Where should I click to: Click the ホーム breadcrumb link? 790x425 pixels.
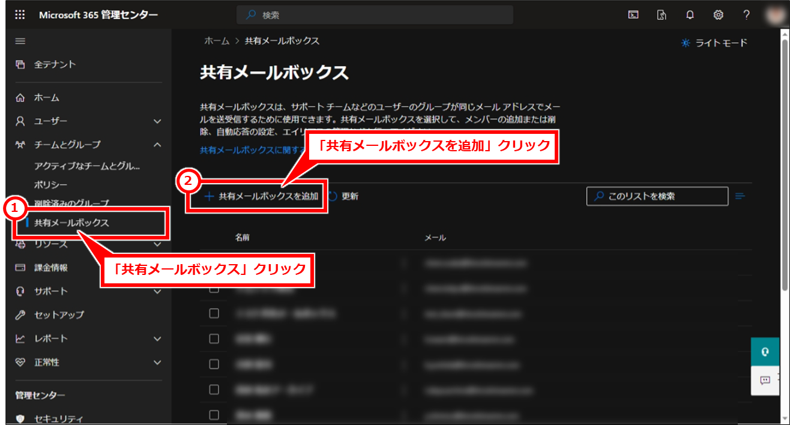(x=217, y=41)
